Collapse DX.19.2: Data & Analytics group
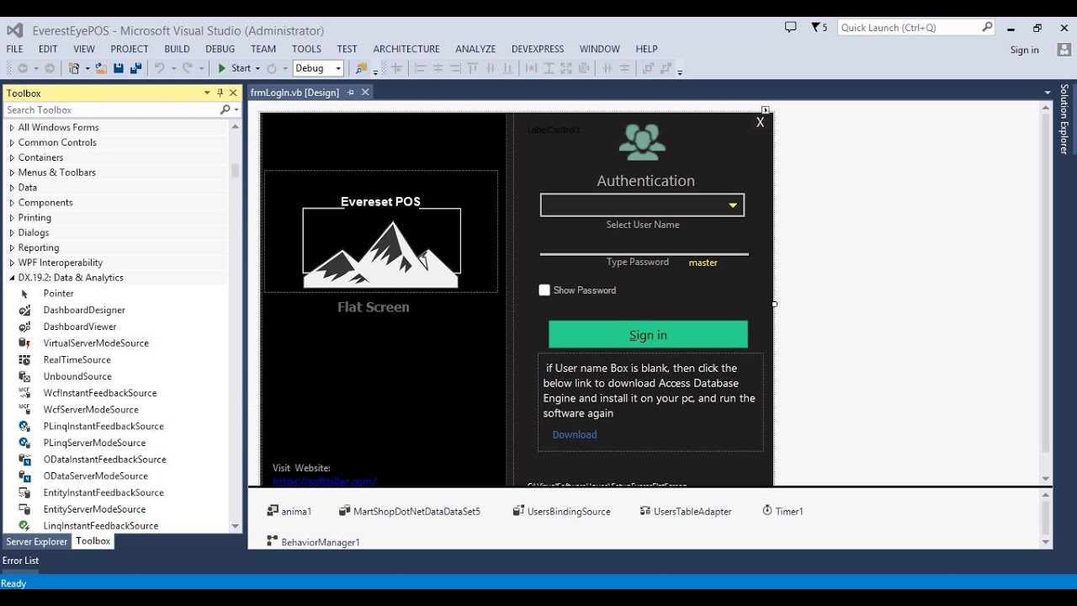Image resolution: width=1077 pixels, height=606 pixels. pyautogui.click(x=12, y=278)
